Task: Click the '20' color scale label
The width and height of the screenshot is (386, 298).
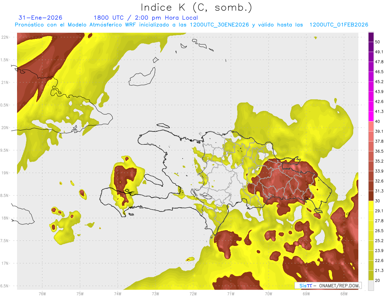Action: 378,280
